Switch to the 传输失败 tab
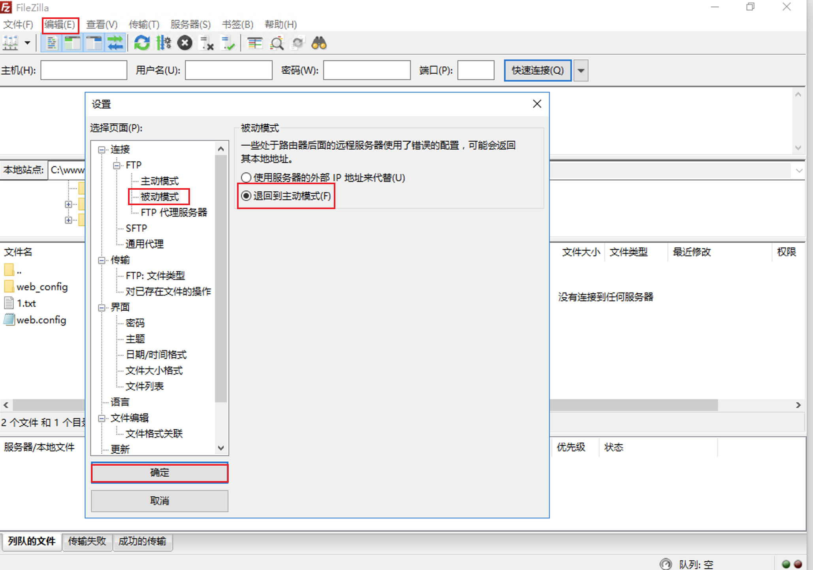 (87, 541)
